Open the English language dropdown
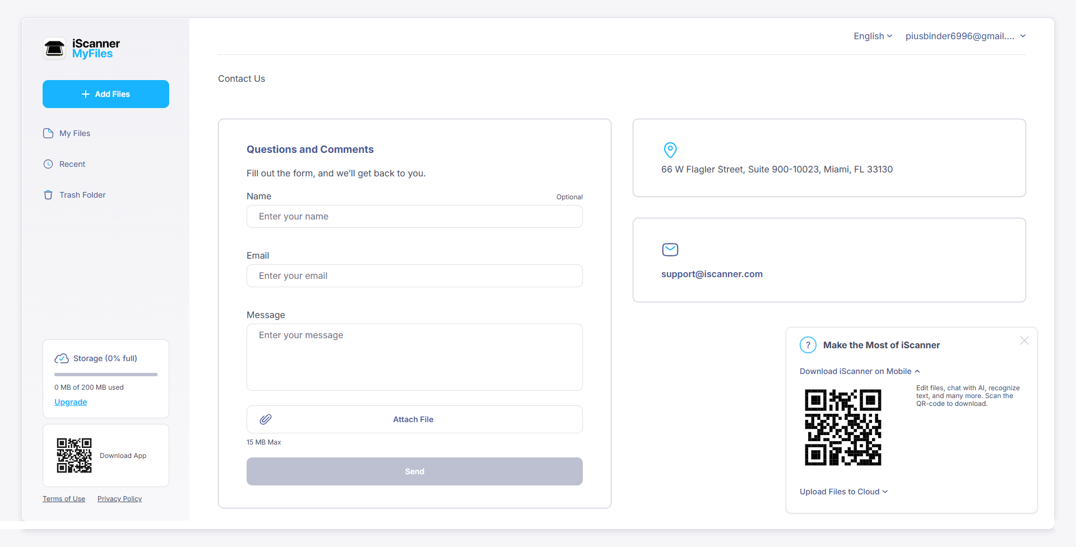Screen dimensions: 1076x547 (x=873, y=36)
